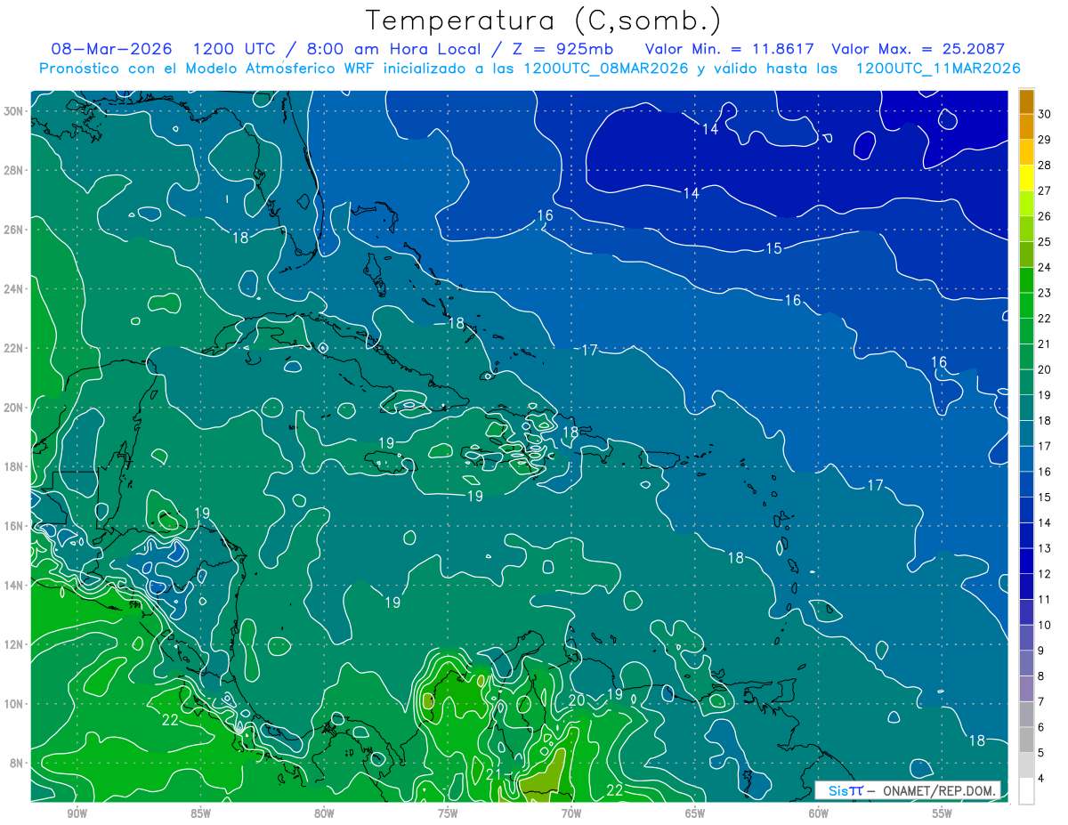The width and height of the screenshot is (1068, 825).
Task: Click the '18N' latitude axis label
Action: point(13,466)
